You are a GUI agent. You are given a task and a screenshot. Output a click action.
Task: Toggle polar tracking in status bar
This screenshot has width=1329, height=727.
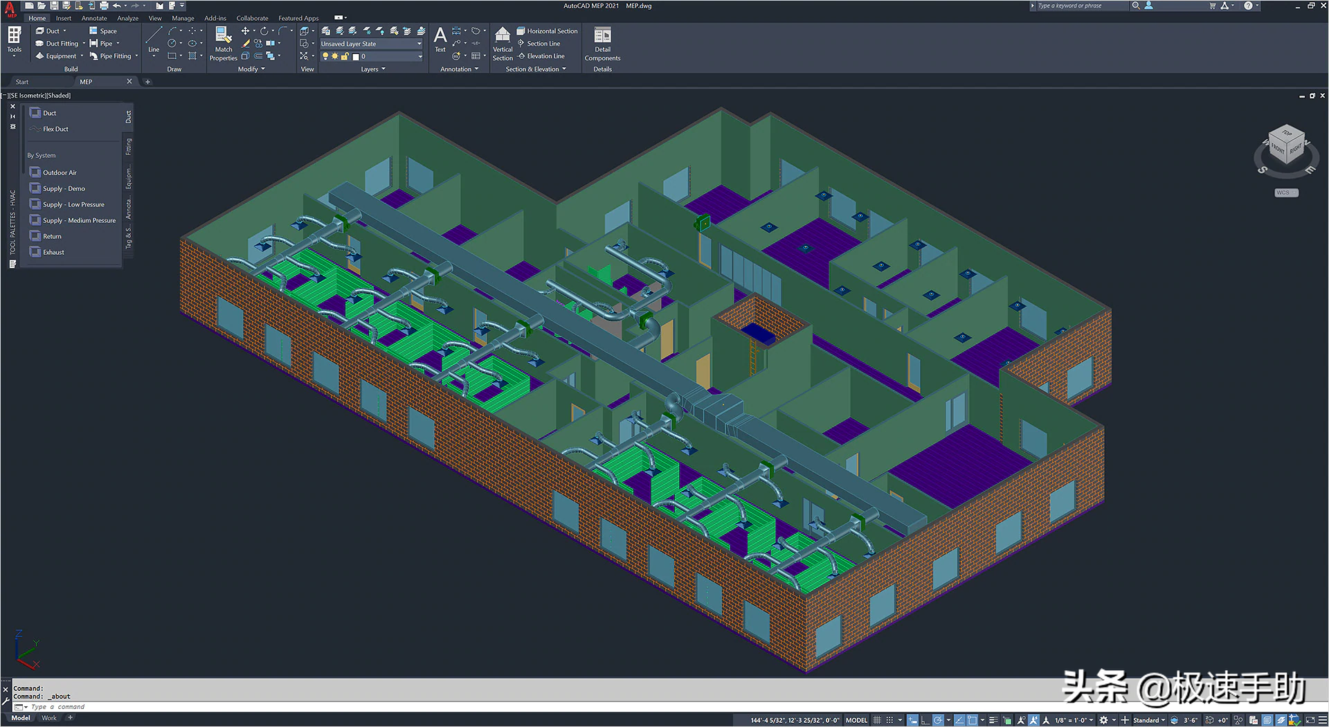click(x=938, y=720)
